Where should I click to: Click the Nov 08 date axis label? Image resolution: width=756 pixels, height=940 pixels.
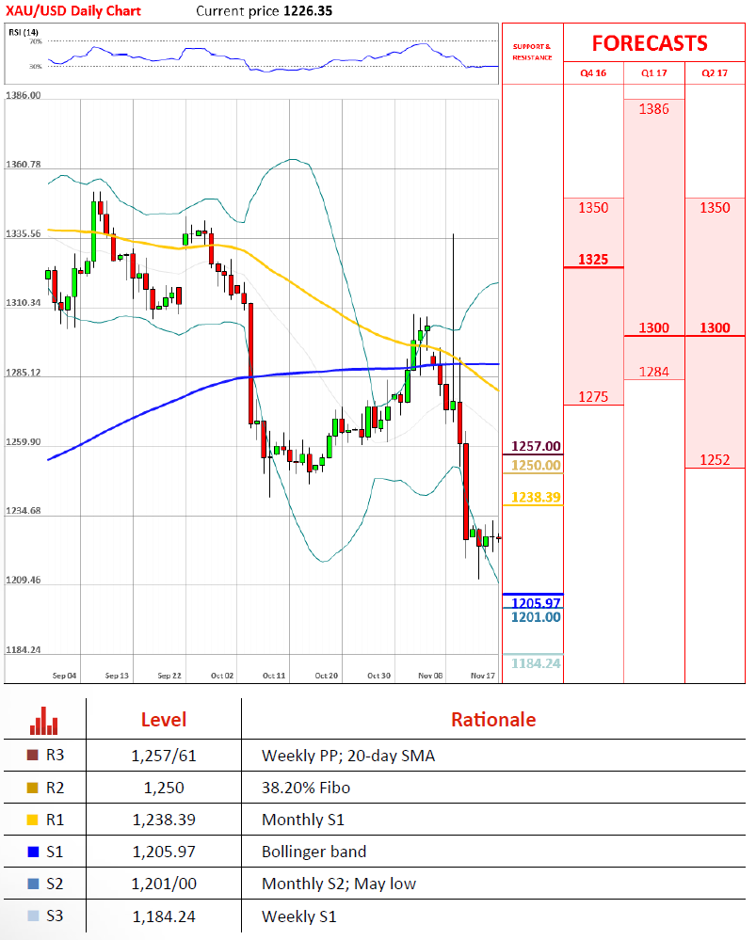pyautogui.click(x=430, y=676)
